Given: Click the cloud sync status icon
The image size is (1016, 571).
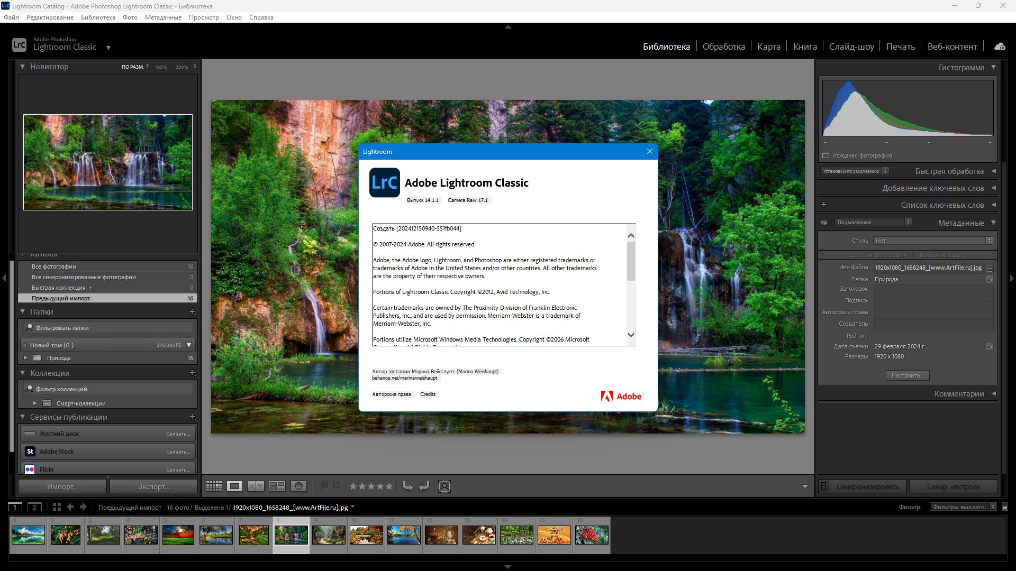Looking at the screenshot, I should click(1000, 47).
